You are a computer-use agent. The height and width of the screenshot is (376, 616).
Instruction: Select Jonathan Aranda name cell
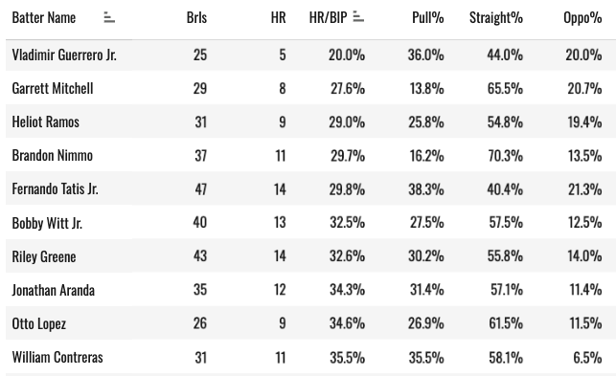[x=54, y=291]
